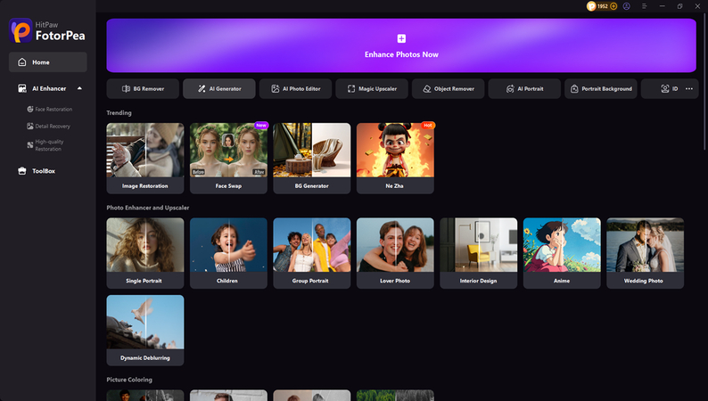The image size is (708, 401).
Task: Open High-quality Restoration in sidebar
Action: tap(45, 145)
